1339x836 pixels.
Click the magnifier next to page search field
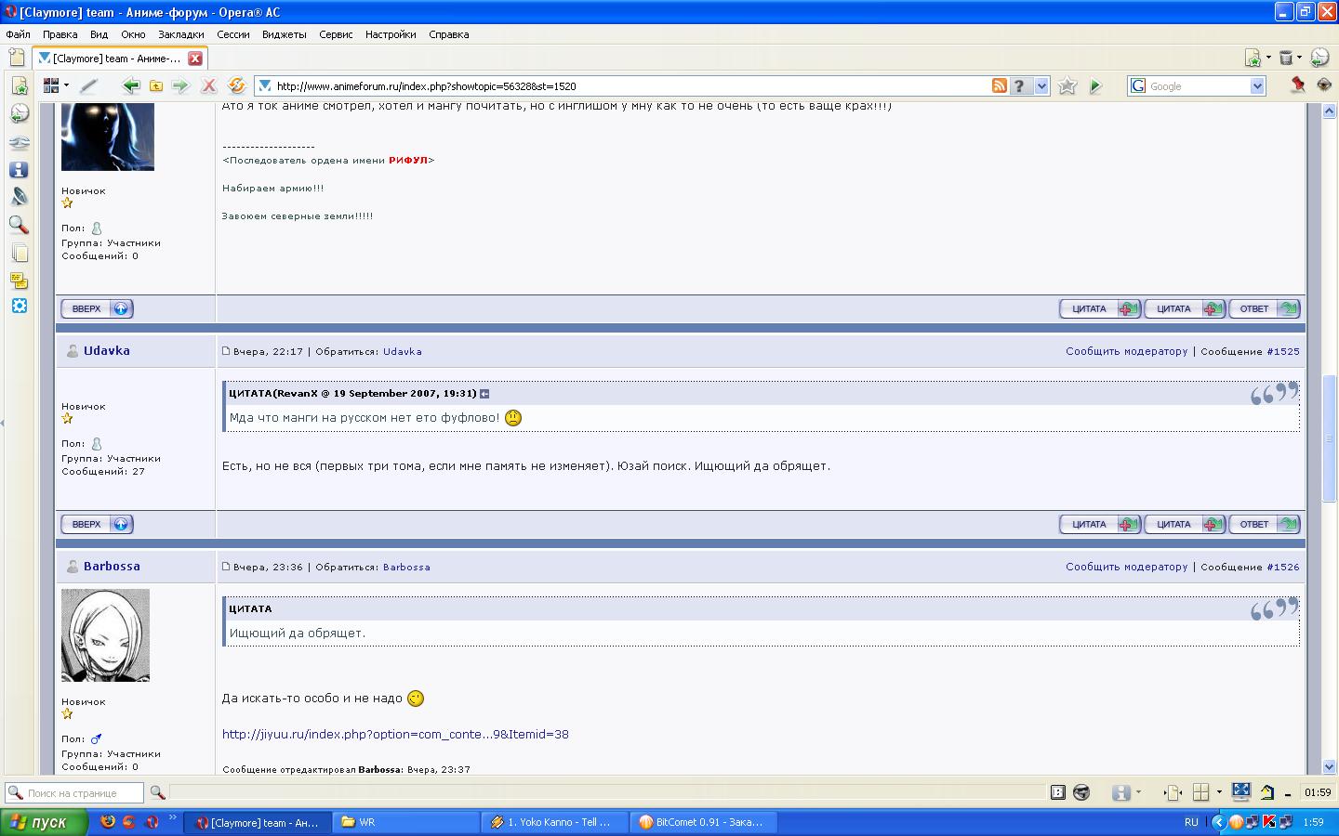(x=157, y=792)
